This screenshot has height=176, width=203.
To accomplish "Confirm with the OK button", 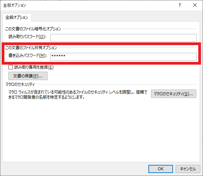I will [x=161, y=169].
